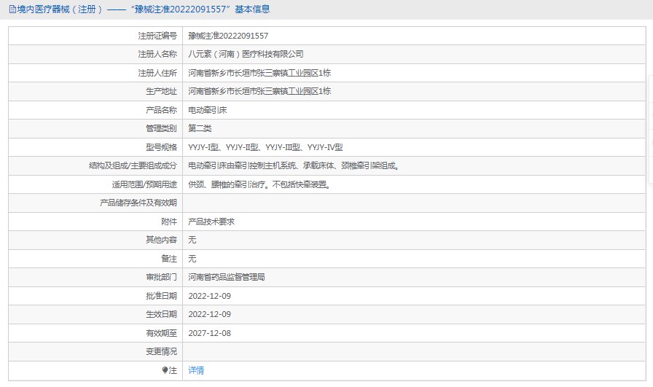Click the 型号规格 label
This screenshot has height=387, width=653.
161,147
